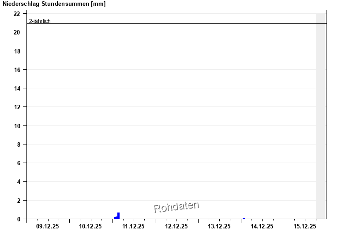Click the y-axis value '20'
Viewport: 353px width, 243px height.
coord(17,32)
